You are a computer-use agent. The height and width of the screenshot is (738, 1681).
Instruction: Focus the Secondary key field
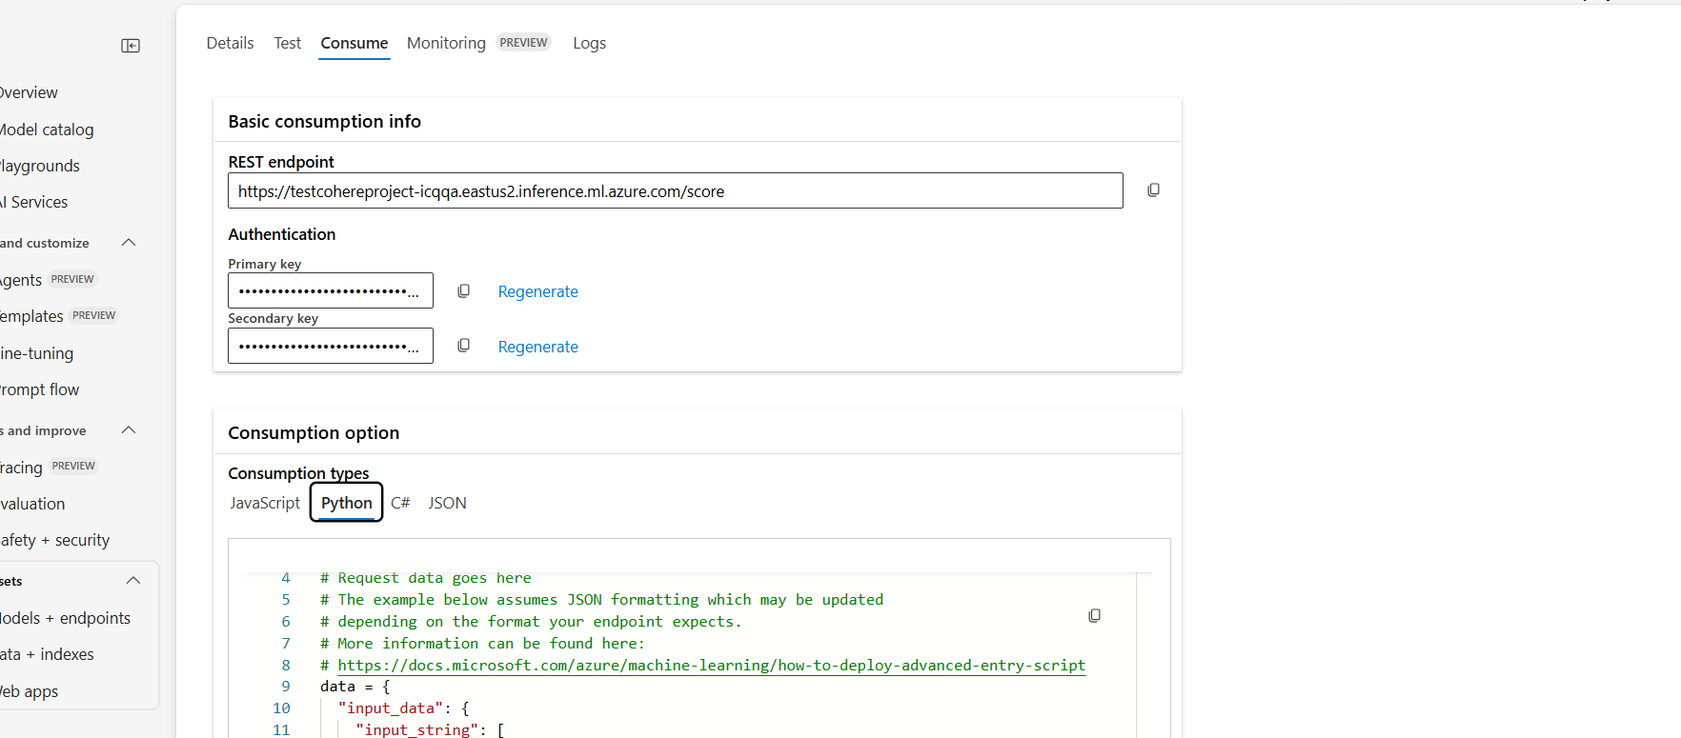pyautogui.click(x=330, y=346)
